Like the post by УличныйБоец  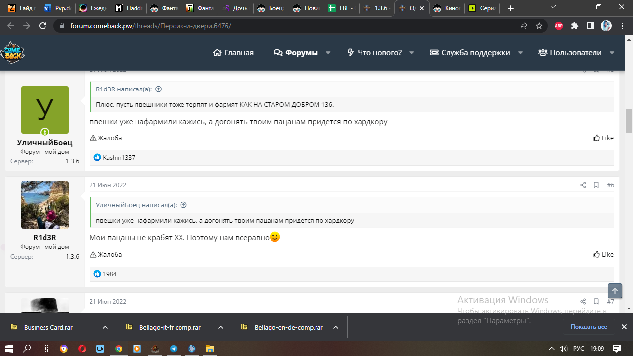(x=603, y=138)
